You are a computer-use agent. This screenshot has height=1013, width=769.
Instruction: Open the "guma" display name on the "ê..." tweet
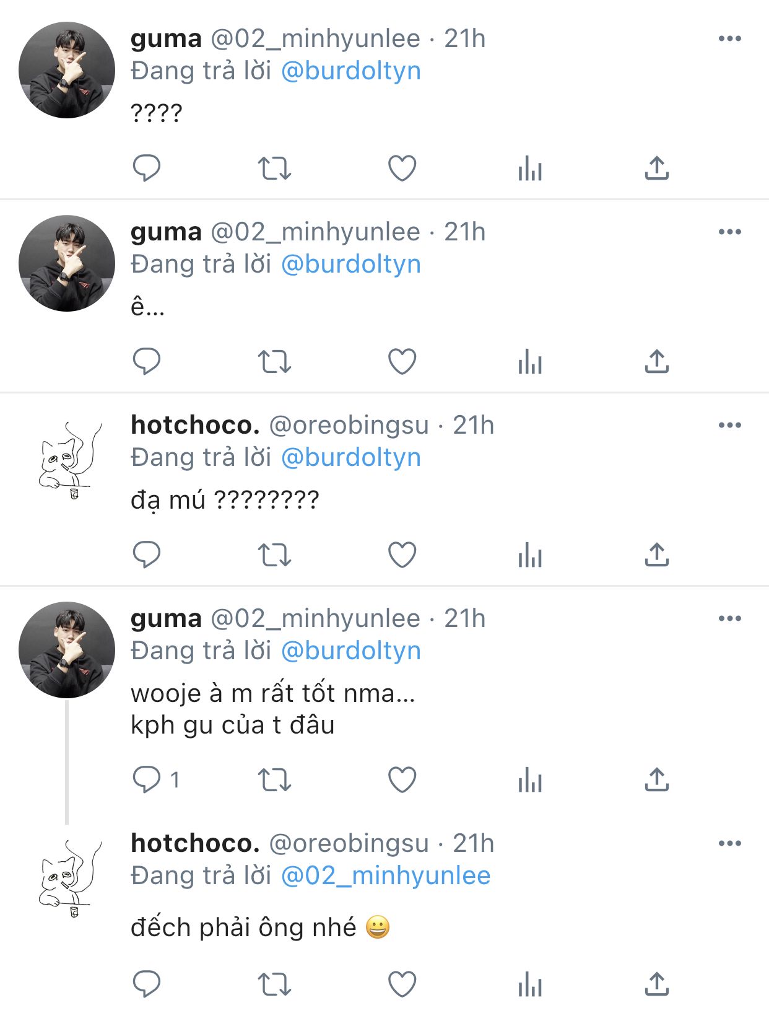click(166, 232)
